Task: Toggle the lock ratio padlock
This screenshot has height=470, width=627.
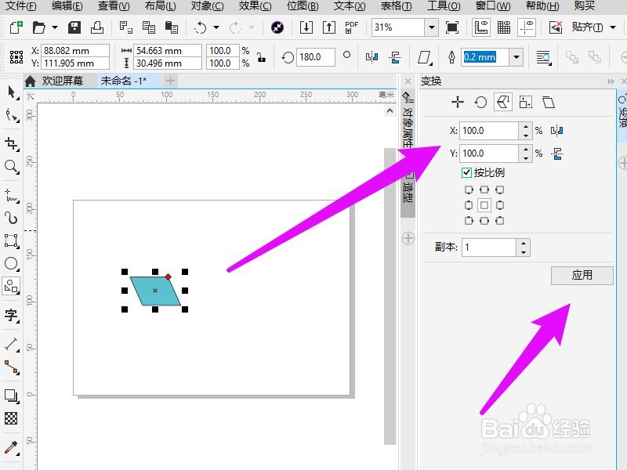Action: click(262, 57)
